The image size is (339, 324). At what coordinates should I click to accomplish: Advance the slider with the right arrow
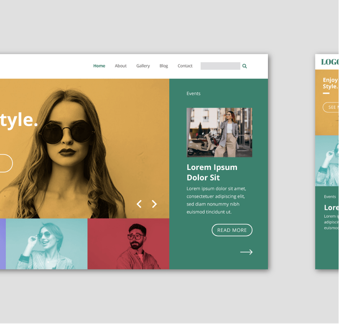click(154, 204)
